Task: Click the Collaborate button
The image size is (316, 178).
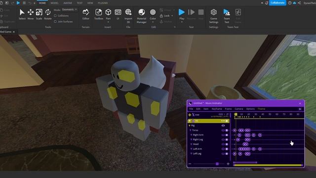Action: point(277,3)
